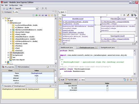Viewport: 139px width, 104px height.
Task: Click the edit icon in Java panel toolbar
Action: 128,80
